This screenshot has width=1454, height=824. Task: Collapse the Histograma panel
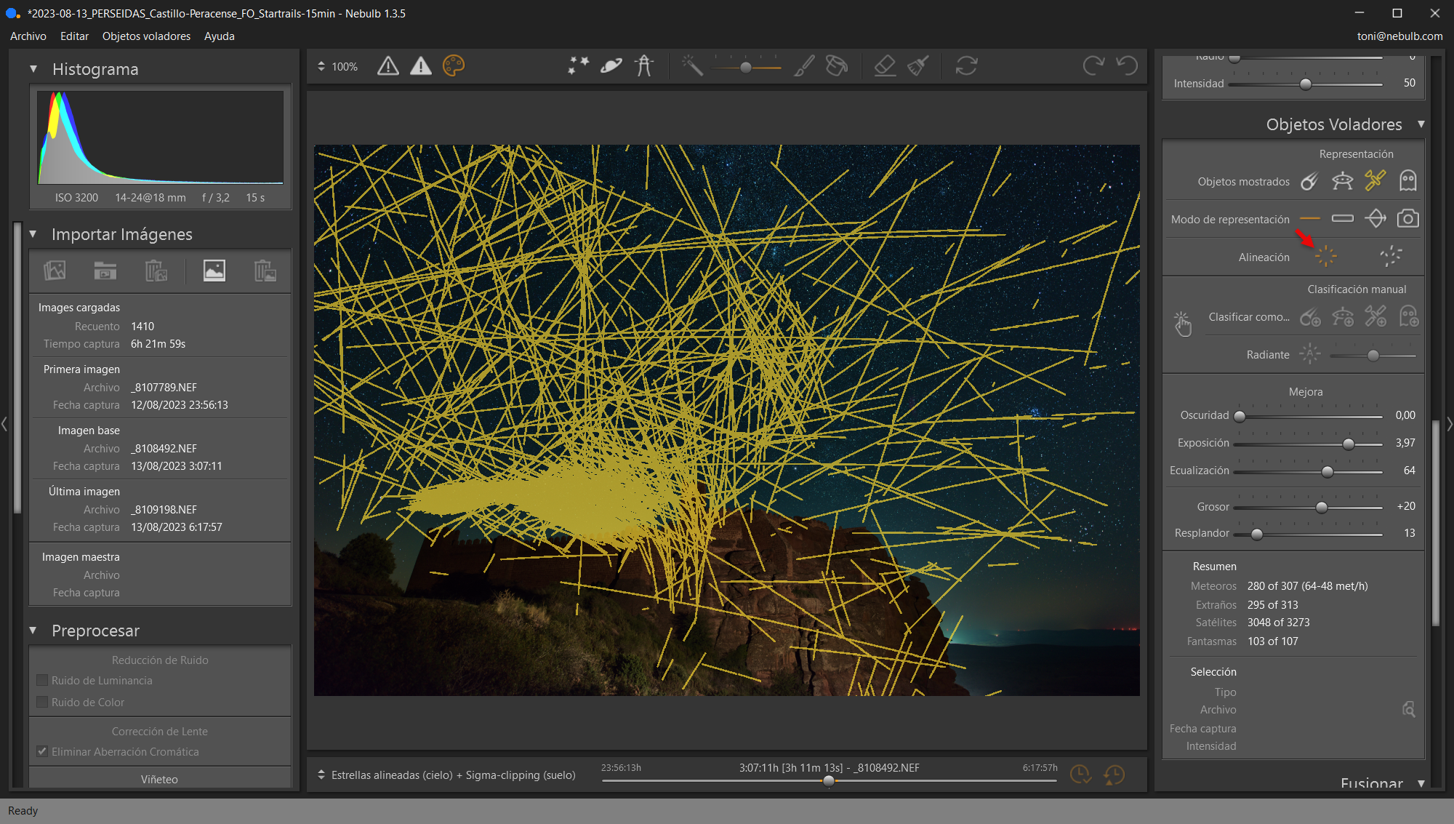click(x=33, y=69)
